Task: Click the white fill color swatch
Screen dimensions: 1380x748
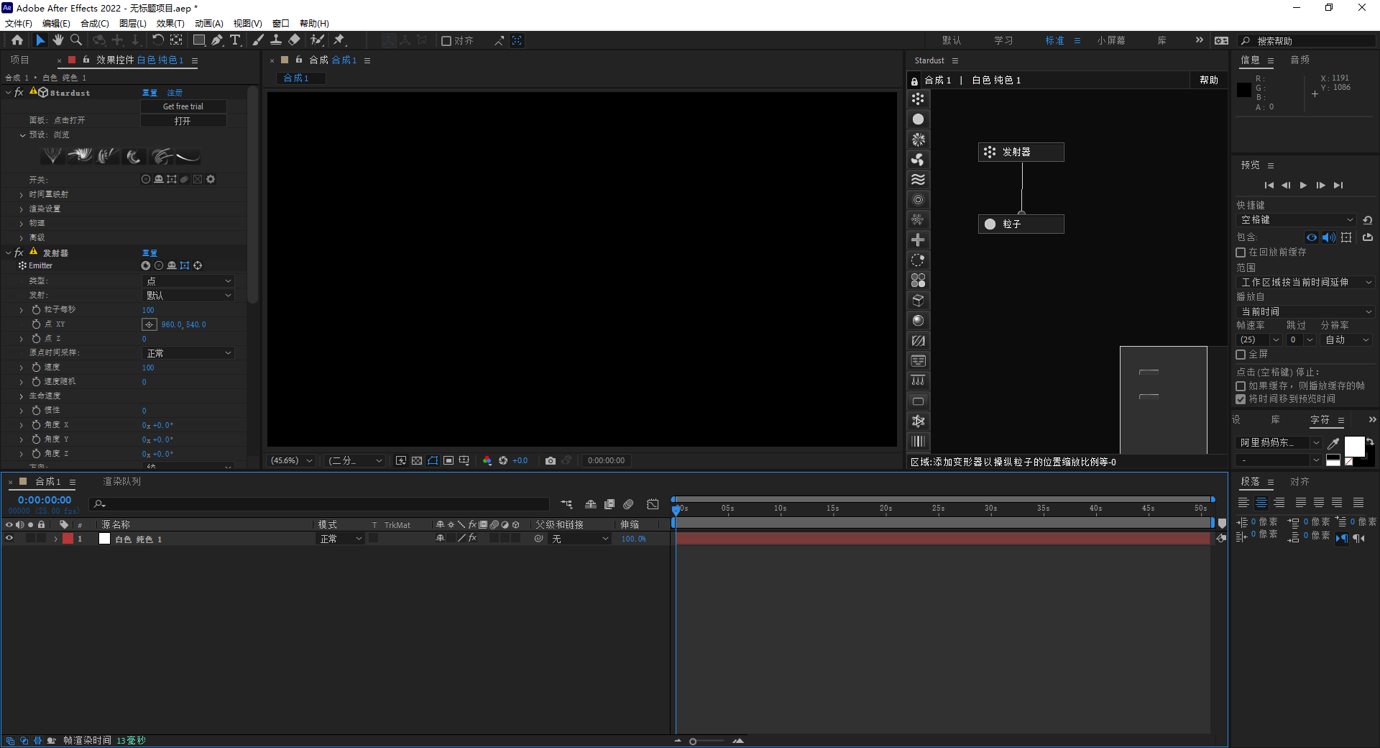Action: coord(1355,447)
